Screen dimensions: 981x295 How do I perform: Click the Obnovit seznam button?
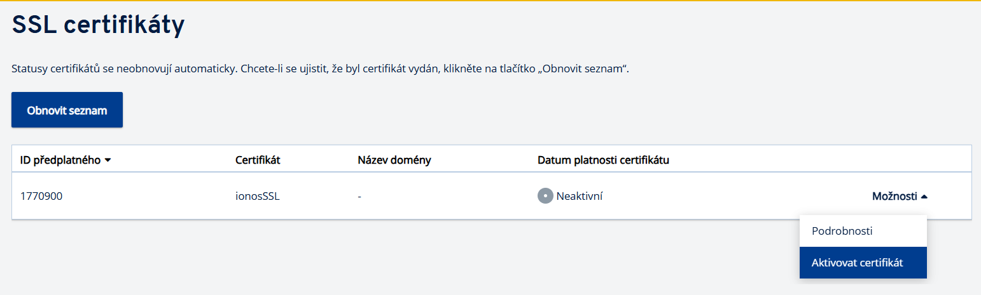(x=67, y=110)
